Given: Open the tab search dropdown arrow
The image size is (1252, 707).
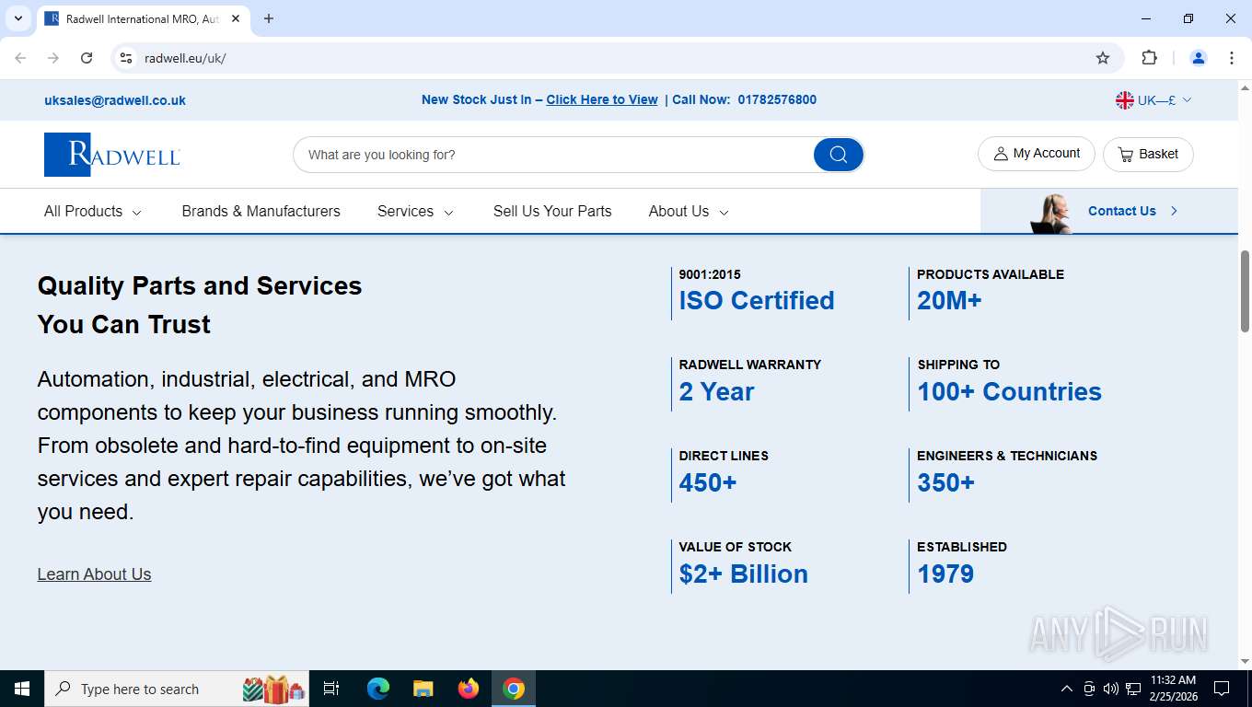Looking at the screenshot, I should tap(17, 18).
